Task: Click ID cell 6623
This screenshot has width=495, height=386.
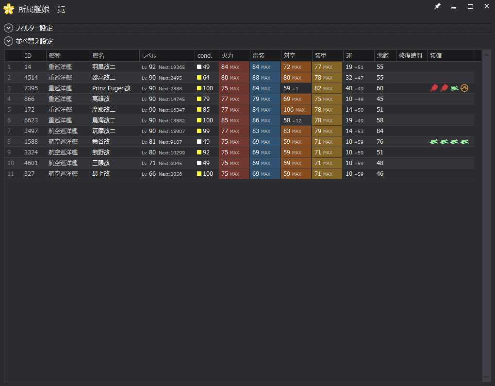Action: point(31,120)
